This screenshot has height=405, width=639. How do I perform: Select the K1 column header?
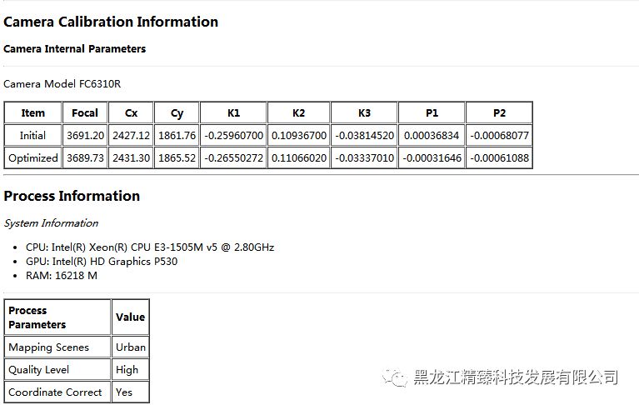233,112
